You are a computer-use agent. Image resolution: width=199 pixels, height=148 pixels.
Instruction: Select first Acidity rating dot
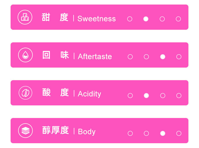click(130, 96)
